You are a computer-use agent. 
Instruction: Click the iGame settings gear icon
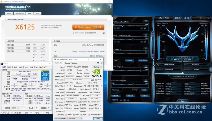pyautogui.click(x=201, y=18)
